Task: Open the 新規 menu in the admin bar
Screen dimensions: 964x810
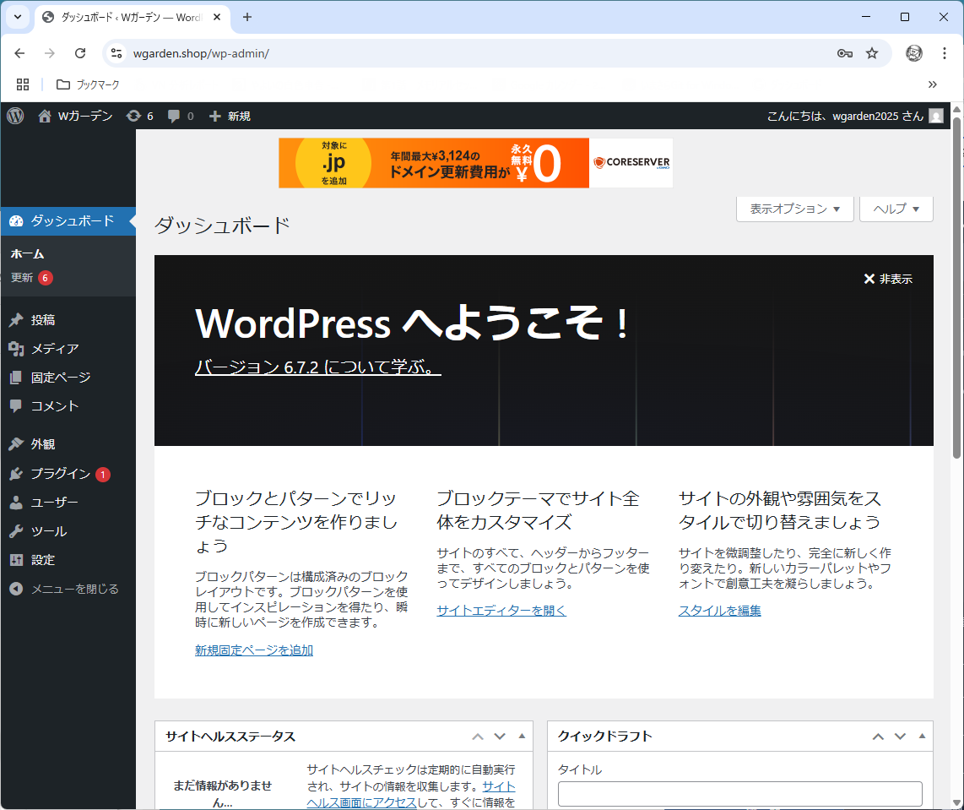Action: pyautogui.click(x=226, y=116)
